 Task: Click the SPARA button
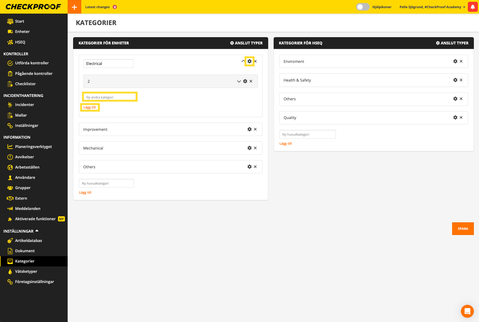(463, 229)
